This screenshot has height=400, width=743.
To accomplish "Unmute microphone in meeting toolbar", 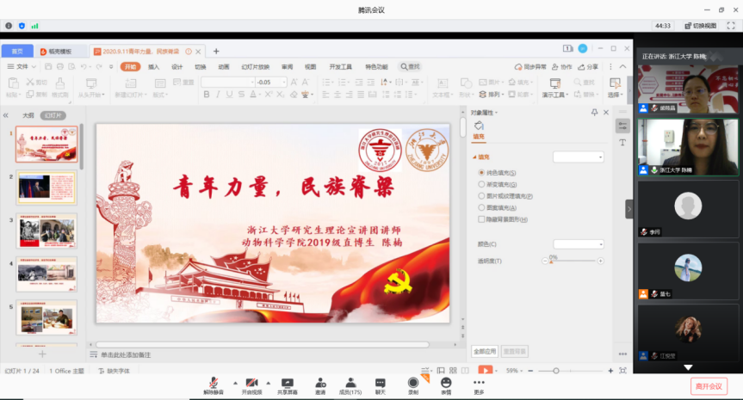I will tap(214, 384).
